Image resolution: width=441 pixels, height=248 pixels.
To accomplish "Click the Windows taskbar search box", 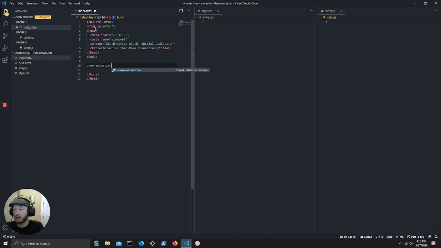I will pyautogui.click(x=50, y=244).
